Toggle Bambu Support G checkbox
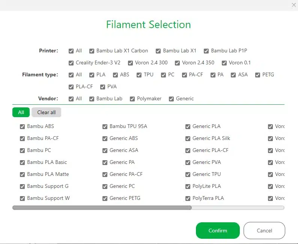The image size is (298, 244). [x=22, y=186]
